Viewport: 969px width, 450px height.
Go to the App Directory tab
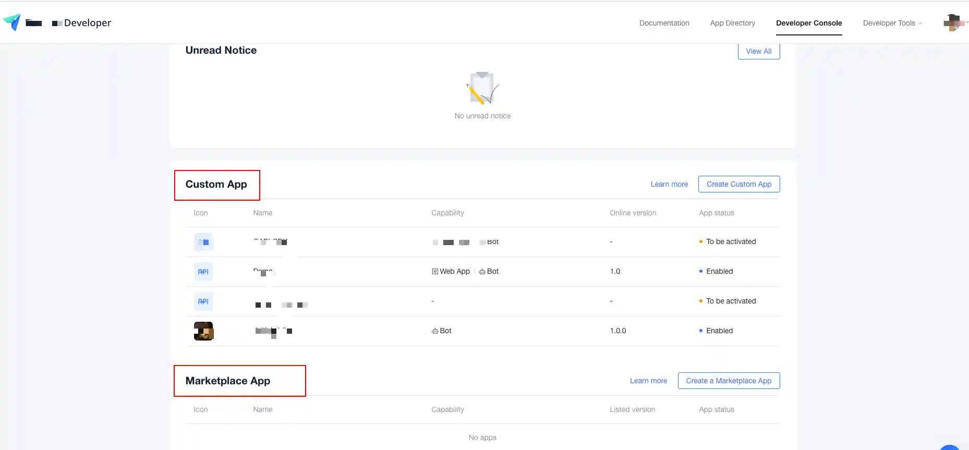[733, 23]
